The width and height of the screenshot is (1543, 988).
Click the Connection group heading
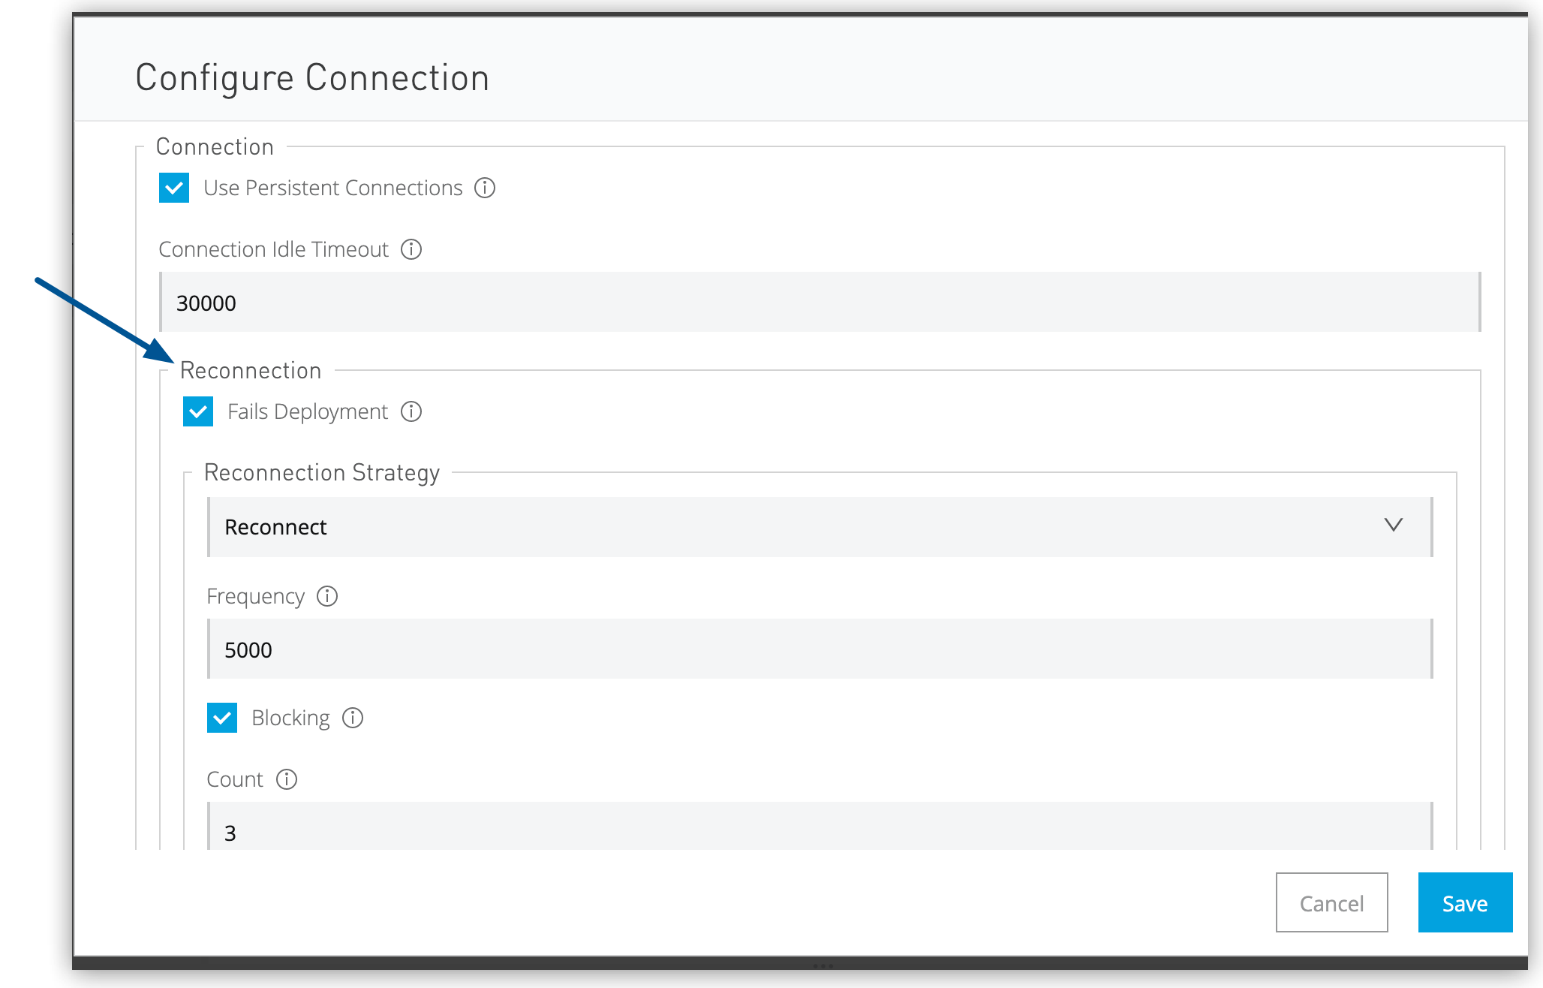click(x=215, y=146)
